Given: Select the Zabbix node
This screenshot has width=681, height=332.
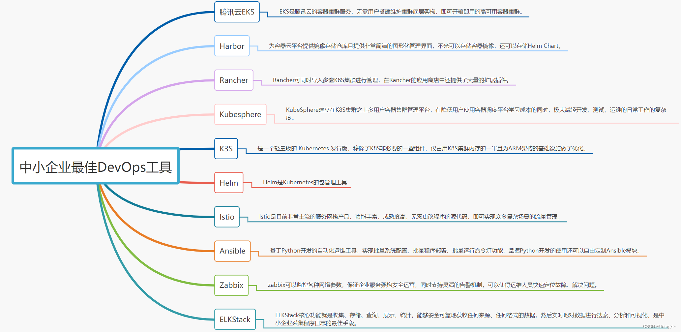Looking at the screenshot, I should tap(231, 286).
